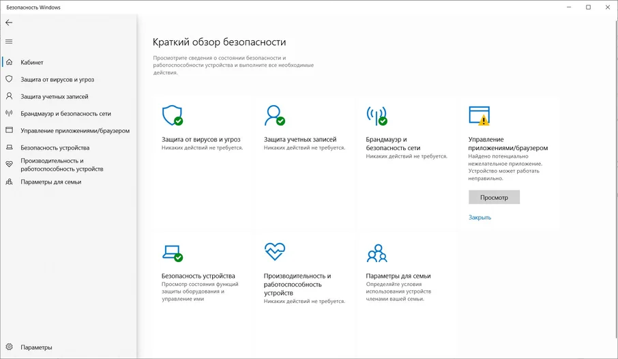Viewport: 618px width, 359px height.
Task: Select Кабинет in the sidebar
Action: click(32, 62)
